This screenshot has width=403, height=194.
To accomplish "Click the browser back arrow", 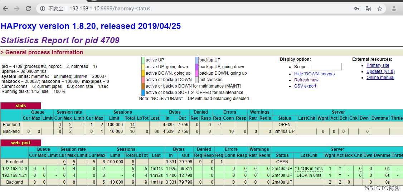I will pos(5,9).
